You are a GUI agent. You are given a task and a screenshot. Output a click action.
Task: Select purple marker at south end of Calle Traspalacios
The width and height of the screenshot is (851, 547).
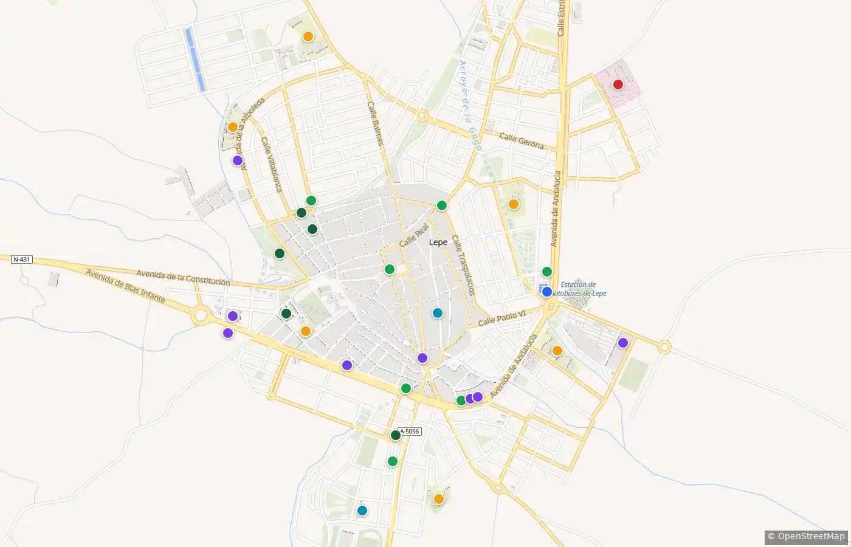(422, 358)
